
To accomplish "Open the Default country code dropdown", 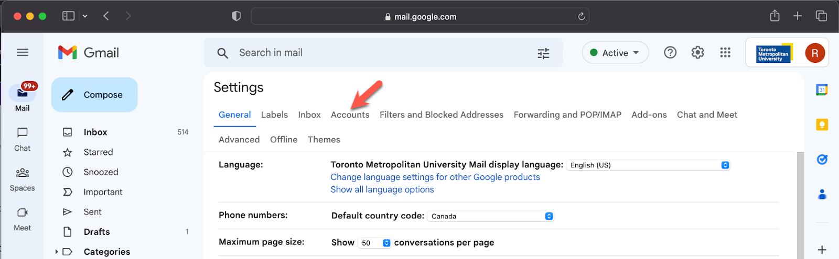I will [490, 216].
